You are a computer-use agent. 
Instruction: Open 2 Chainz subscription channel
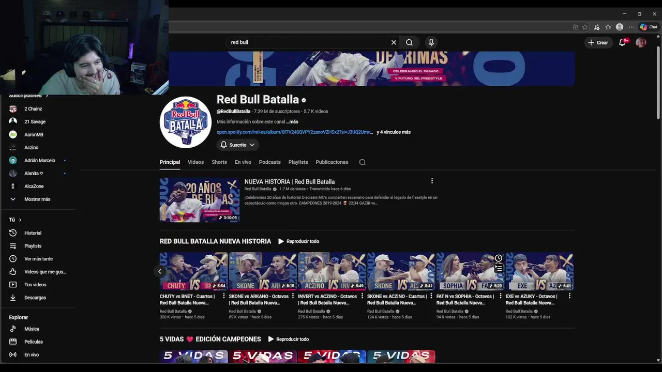click(37, 109)
